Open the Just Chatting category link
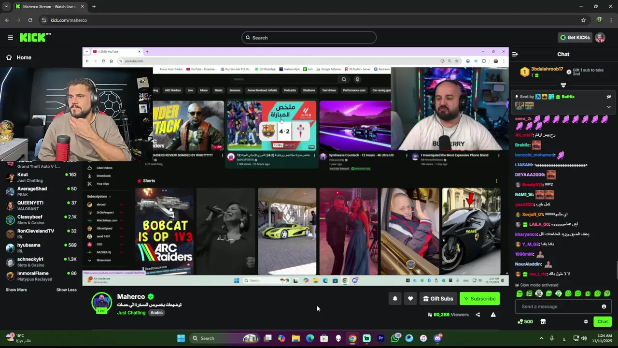 pyautogui.click(x=131, y=313)
